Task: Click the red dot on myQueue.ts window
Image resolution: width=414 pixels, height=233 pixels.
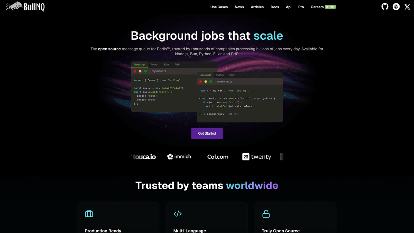Action: pyautogui.click(x=135, y=71)
